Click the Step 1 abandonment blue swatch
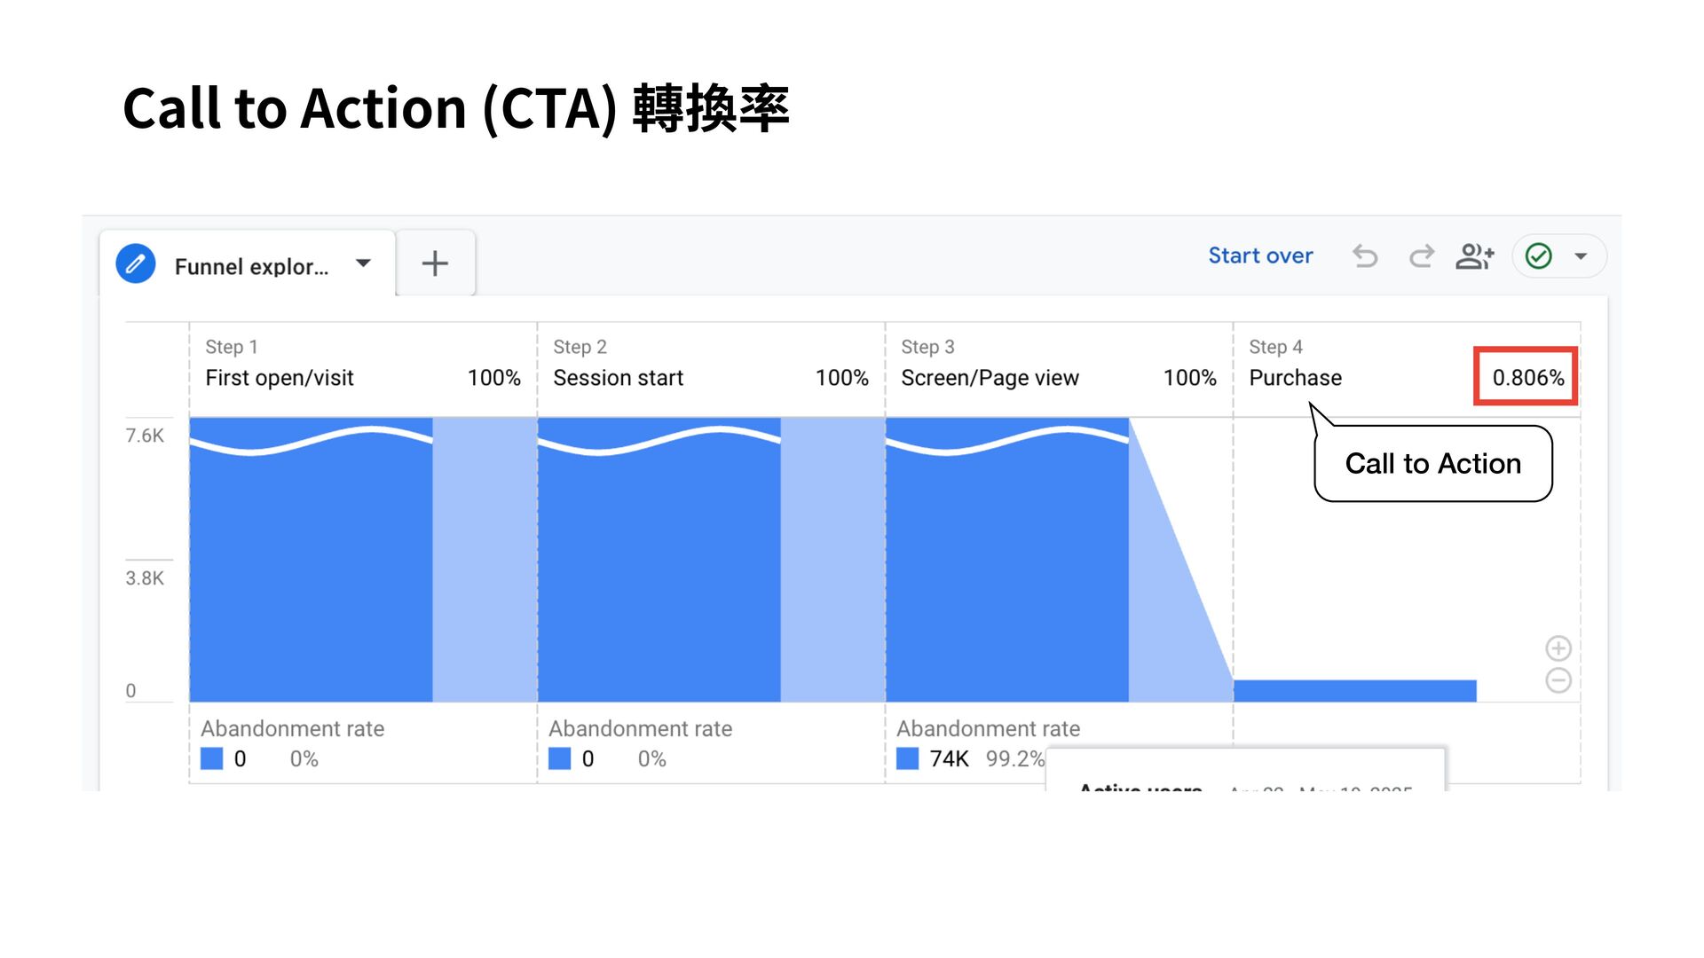 [x=211, y=758]
